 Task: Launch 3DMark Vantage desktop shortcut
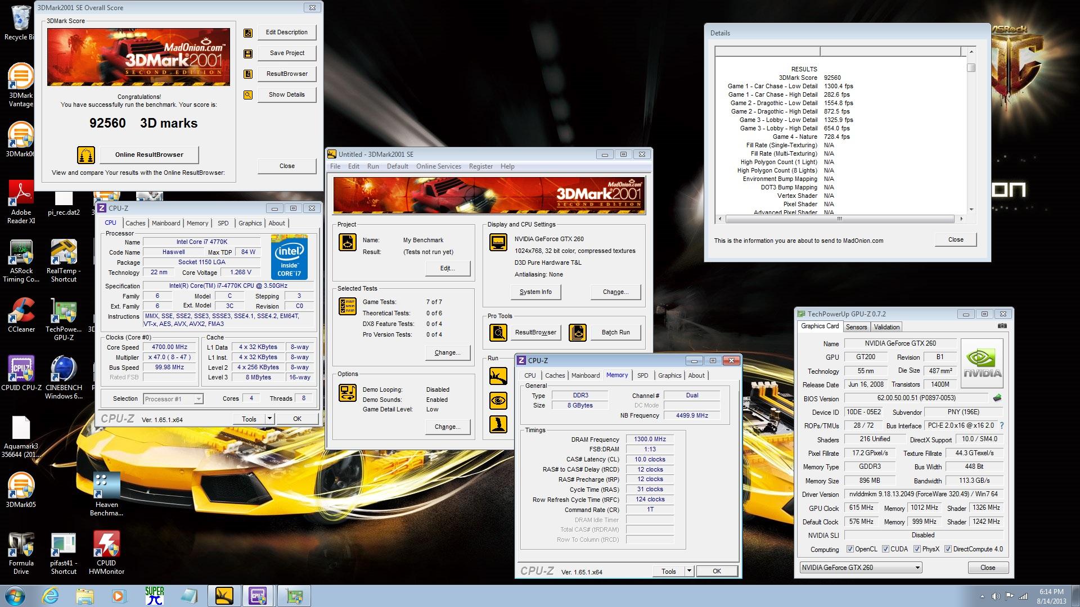pos(21,84)
